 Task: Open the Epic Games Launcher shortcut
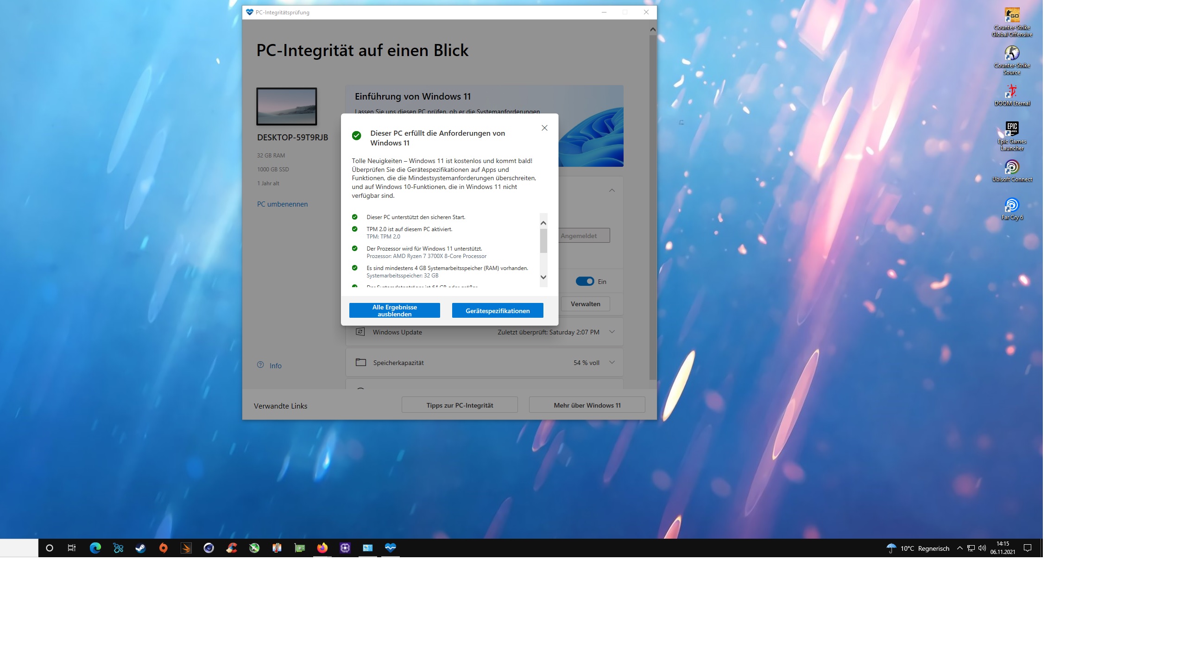(1012, 129)
